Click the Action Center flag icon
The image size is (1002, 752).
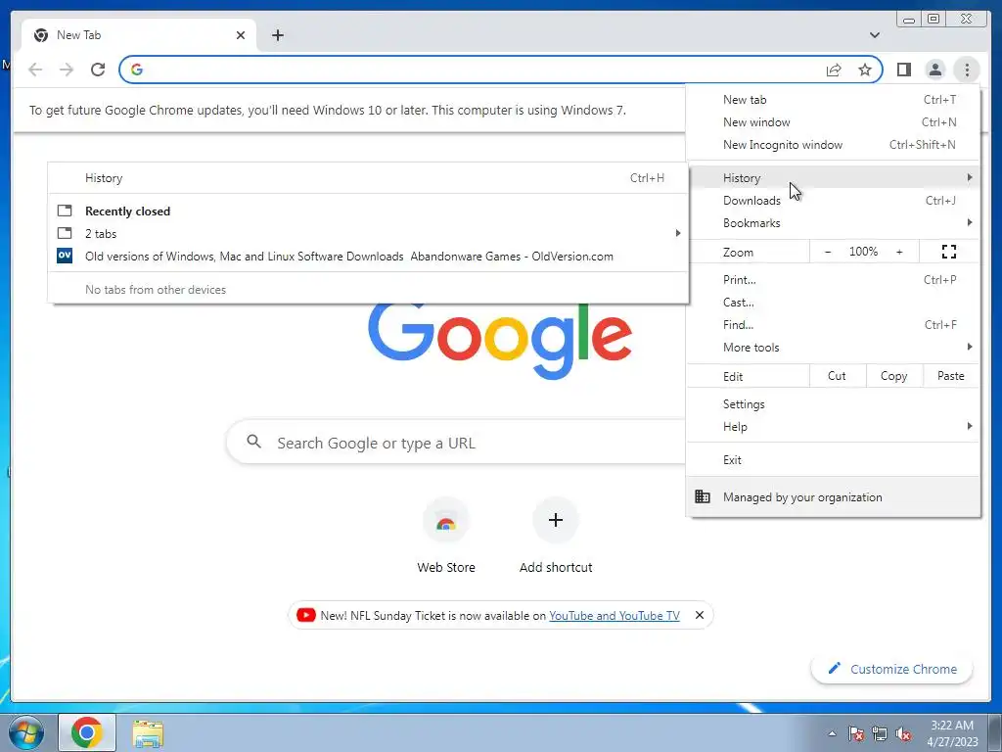(856, 733)
